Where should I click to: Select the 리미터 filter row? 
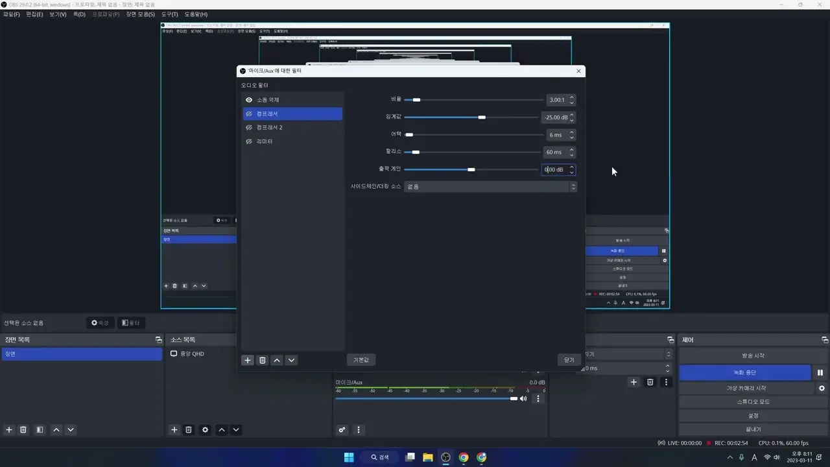coord(292,141)
